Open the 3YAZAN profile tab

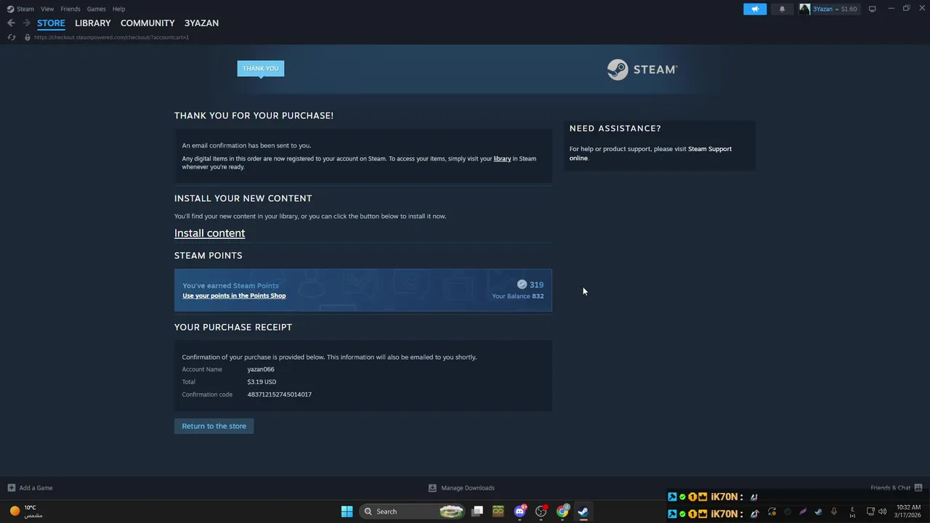click(x=201, y=23)
